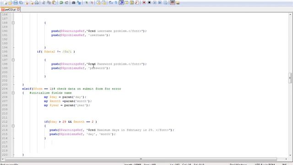Click the horizontal scrollbar right arrow
This screenshot has width=293, height=165.
tap(286, 159)
